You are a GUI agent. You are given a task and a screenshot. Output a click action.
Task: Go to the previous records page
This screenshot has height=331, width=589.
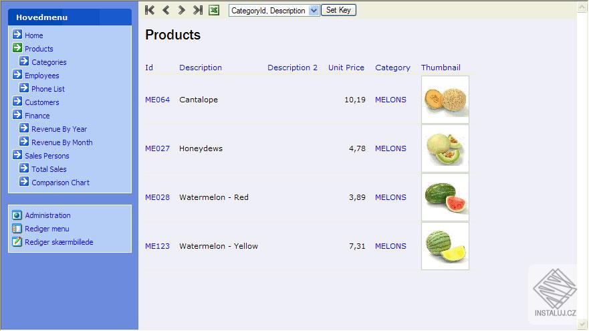[166, 10]
